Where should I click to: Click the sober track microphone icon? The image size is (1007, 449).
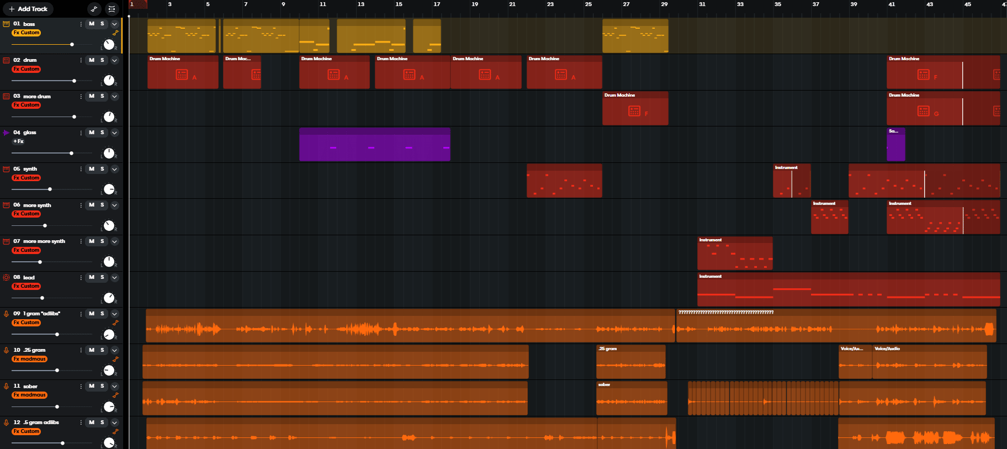point(6,386)
